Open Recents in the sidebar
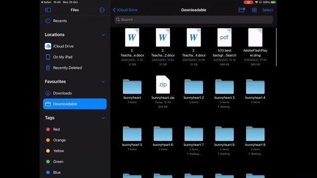Viewport: 317px width, 178px height. [75, 21]
